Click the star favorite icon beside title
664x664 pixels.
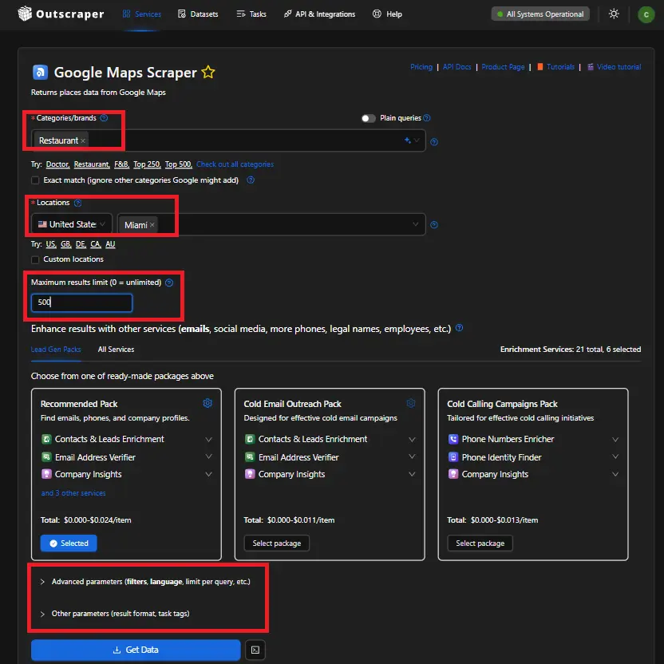coord(208,73)
